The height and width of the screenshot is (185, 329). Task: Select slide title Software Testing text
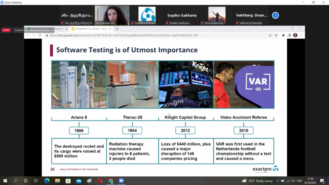tap(127, 50)
